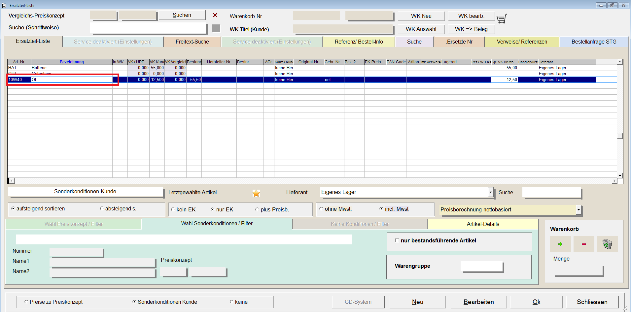Open the Bestellanfrage STG tab
Image resolution: width=631 pixels, height=312 pixels.
[594, 42]
